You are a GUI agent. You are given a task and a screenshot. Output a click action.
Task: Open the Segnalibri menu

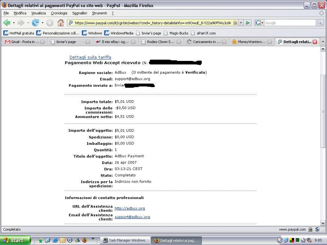[80, 13]
